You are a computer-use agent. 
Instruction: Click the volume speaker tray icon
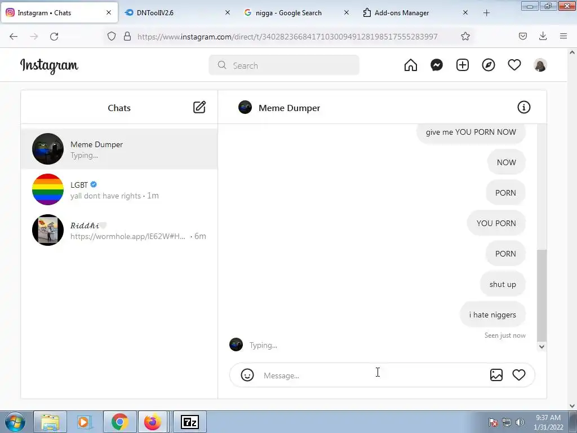[x=520, y=422]
